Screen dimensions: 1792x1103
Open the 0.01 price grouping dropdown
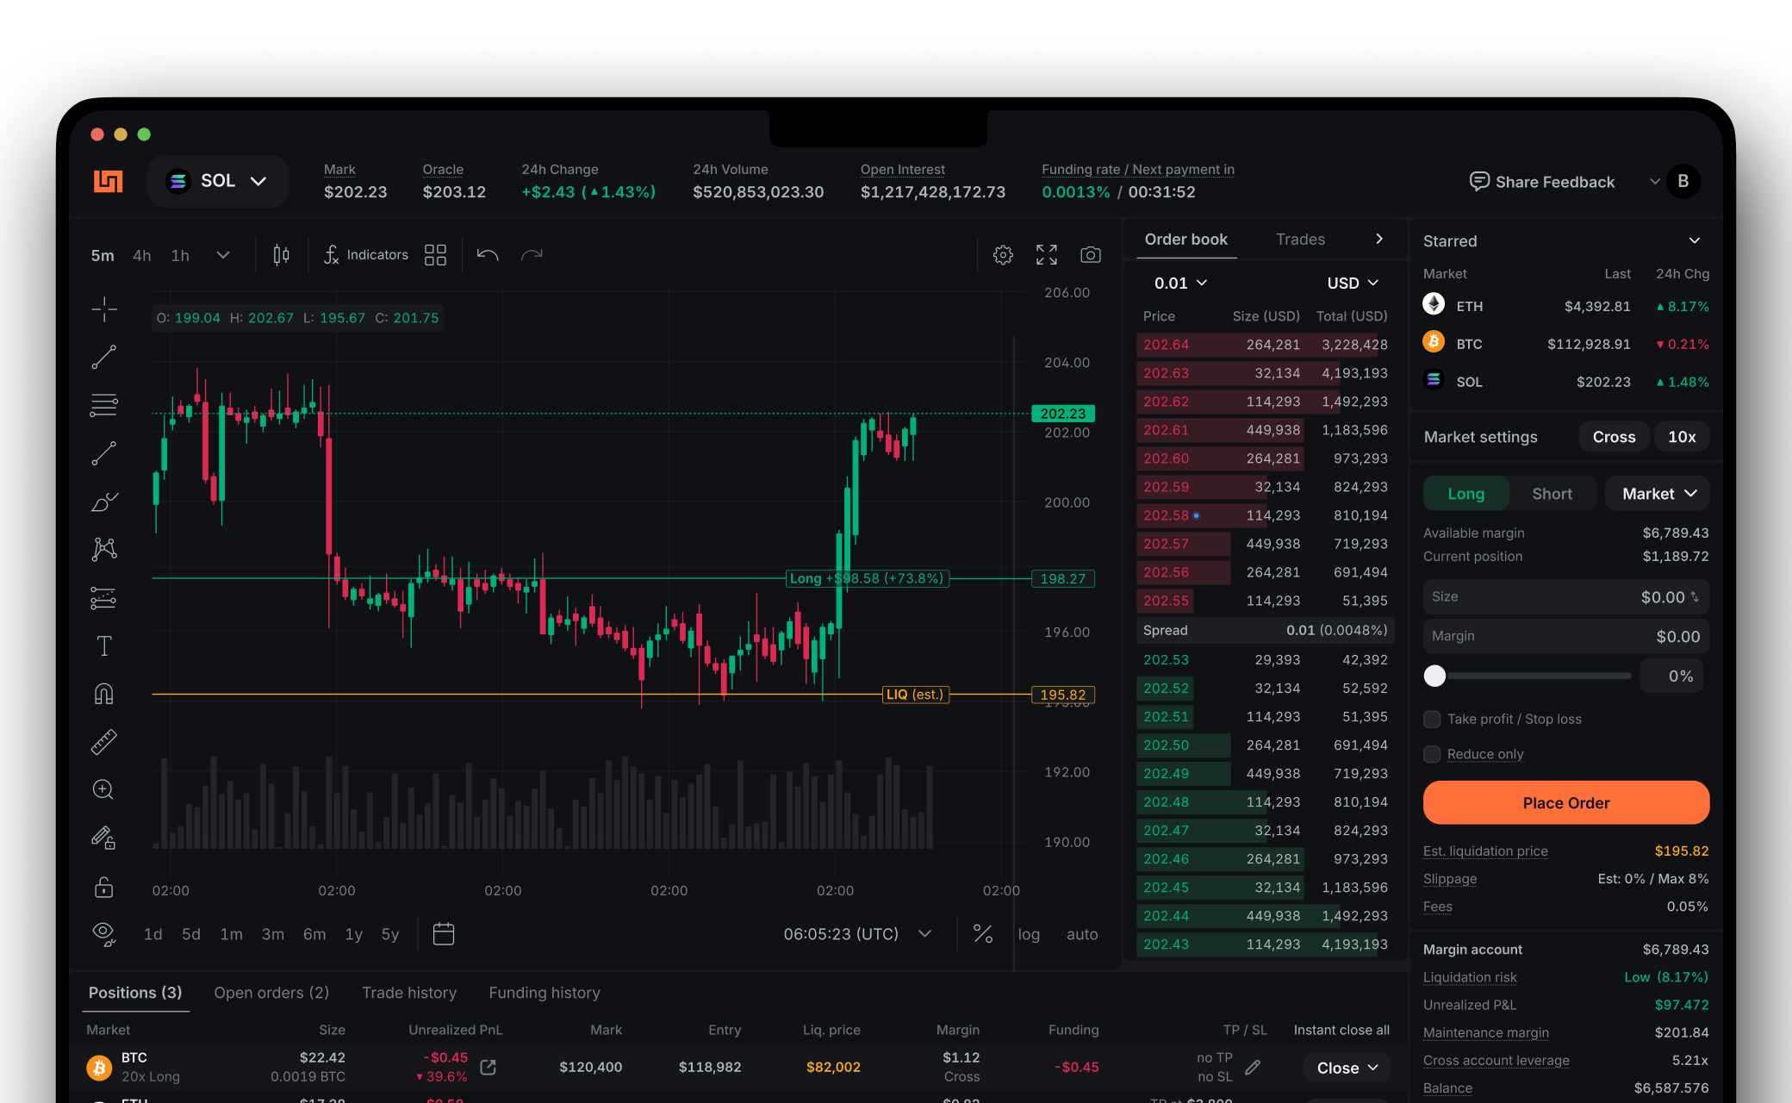click(x=1180, y=283)
